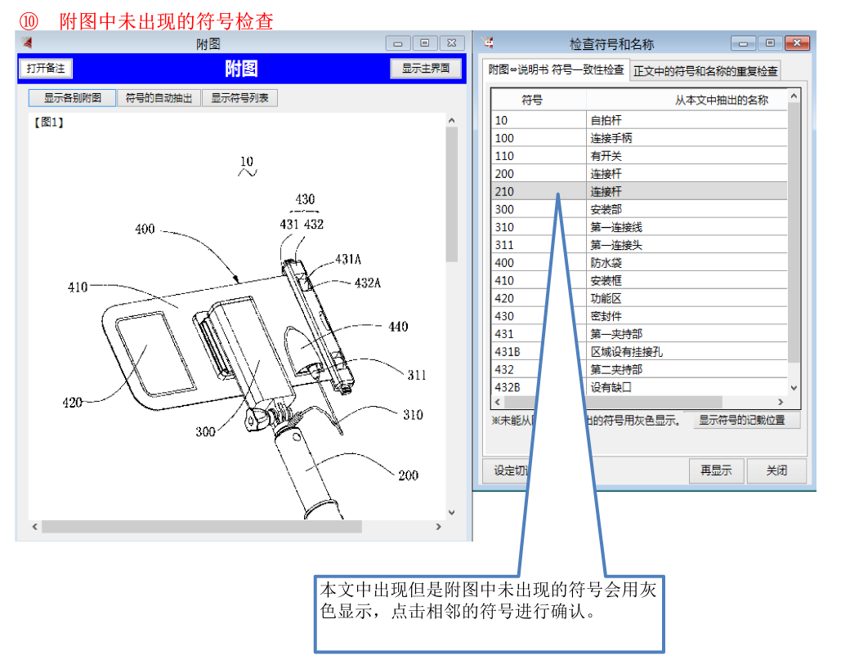Click the 设定切 button at bottom left
The width and height of the screenshot is (850, 664).
(508, 470)
